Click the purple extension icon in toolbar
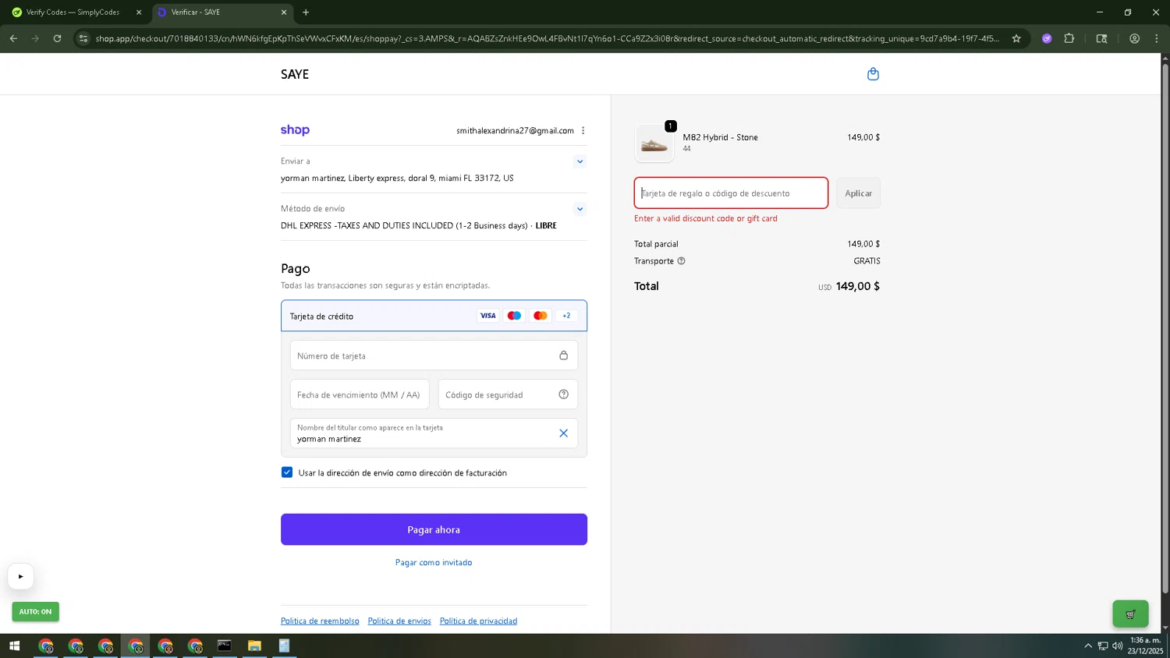Image resolution: width=1170 pixels, height=658 pixels. tap(1047, 38)
